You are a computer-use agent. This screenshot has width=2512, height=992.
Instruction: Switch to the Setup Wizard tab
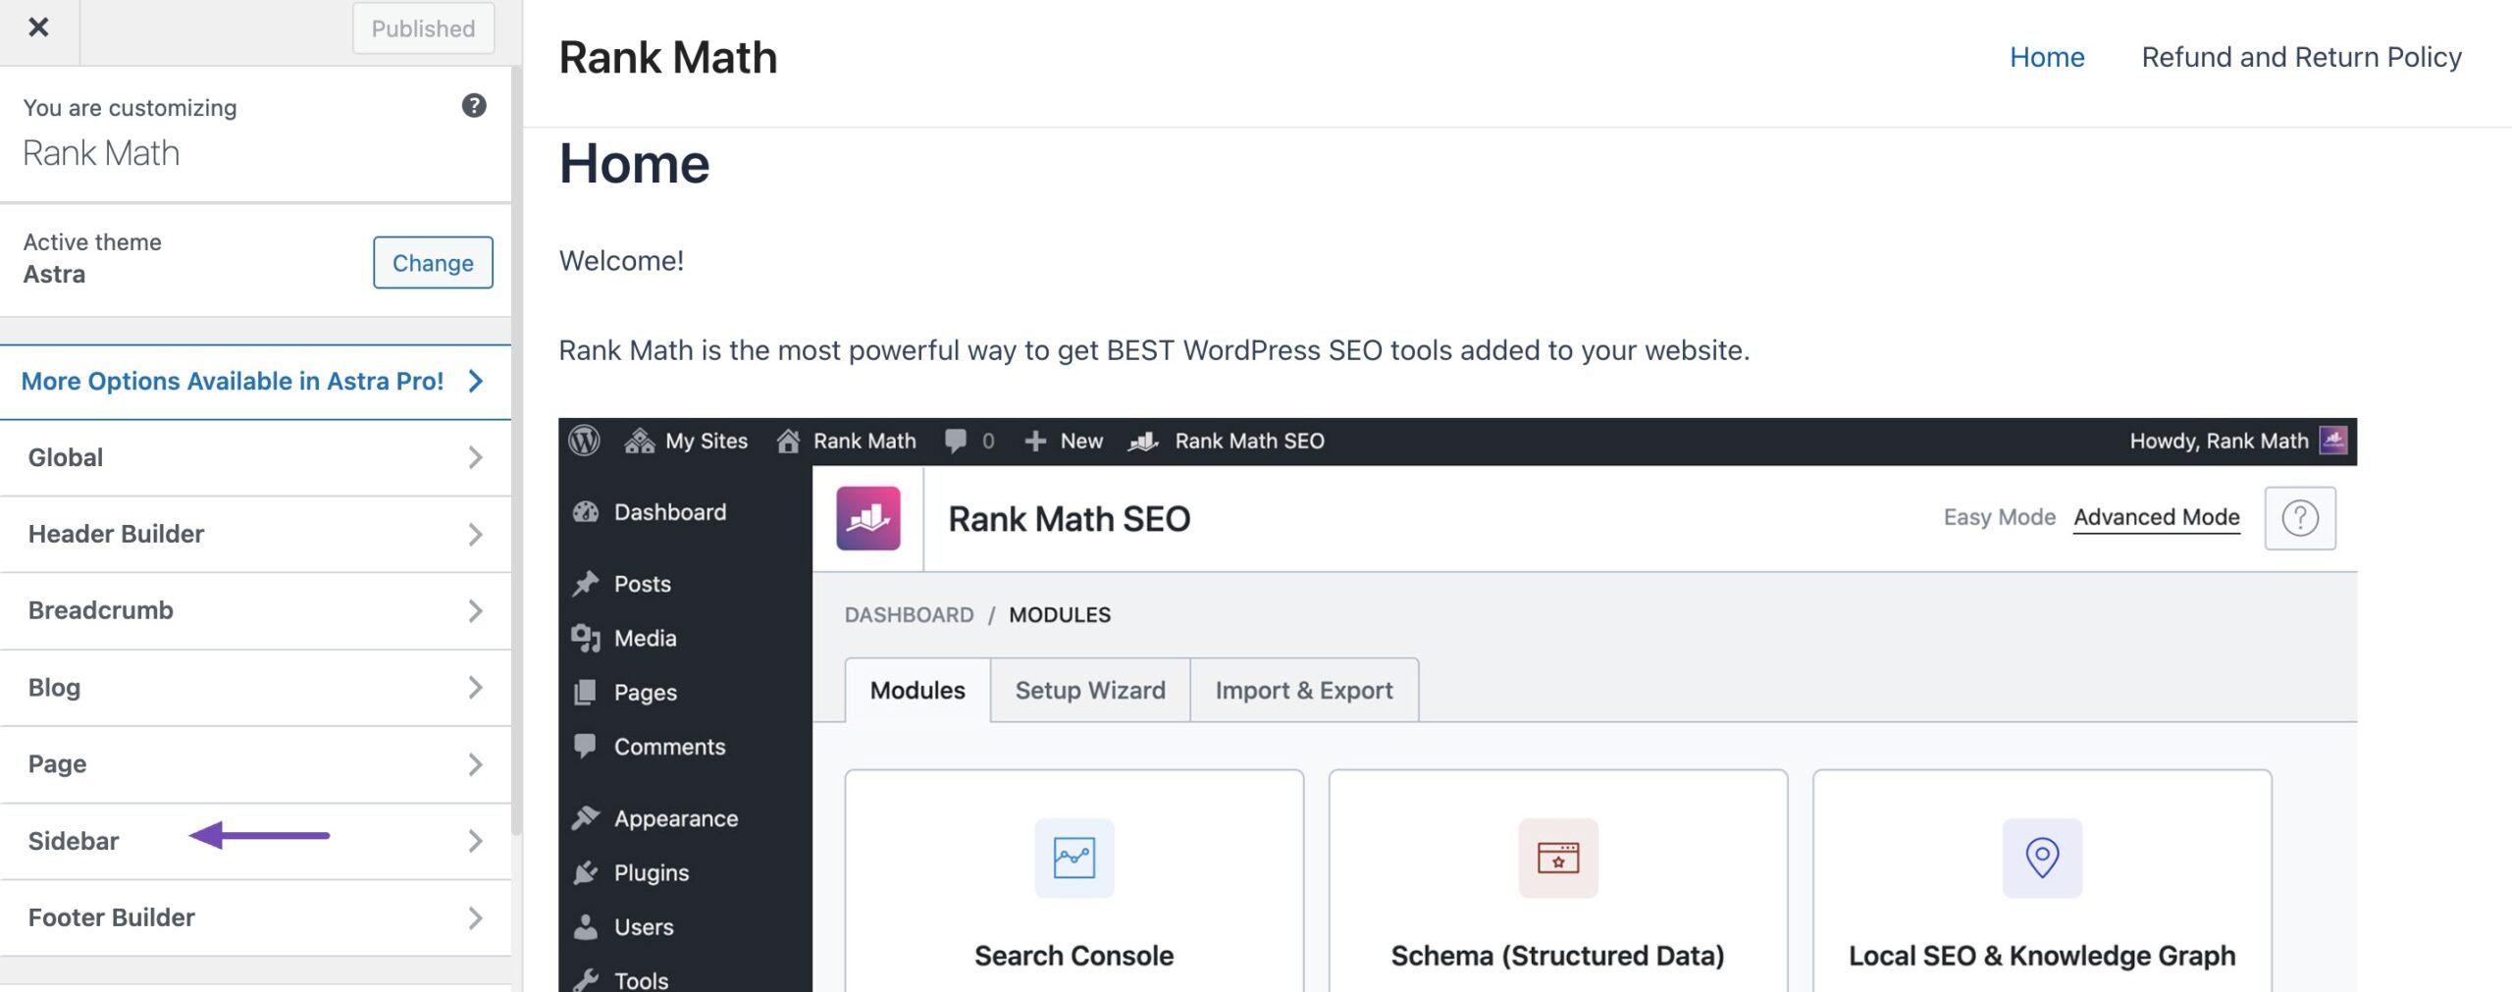1089,690
